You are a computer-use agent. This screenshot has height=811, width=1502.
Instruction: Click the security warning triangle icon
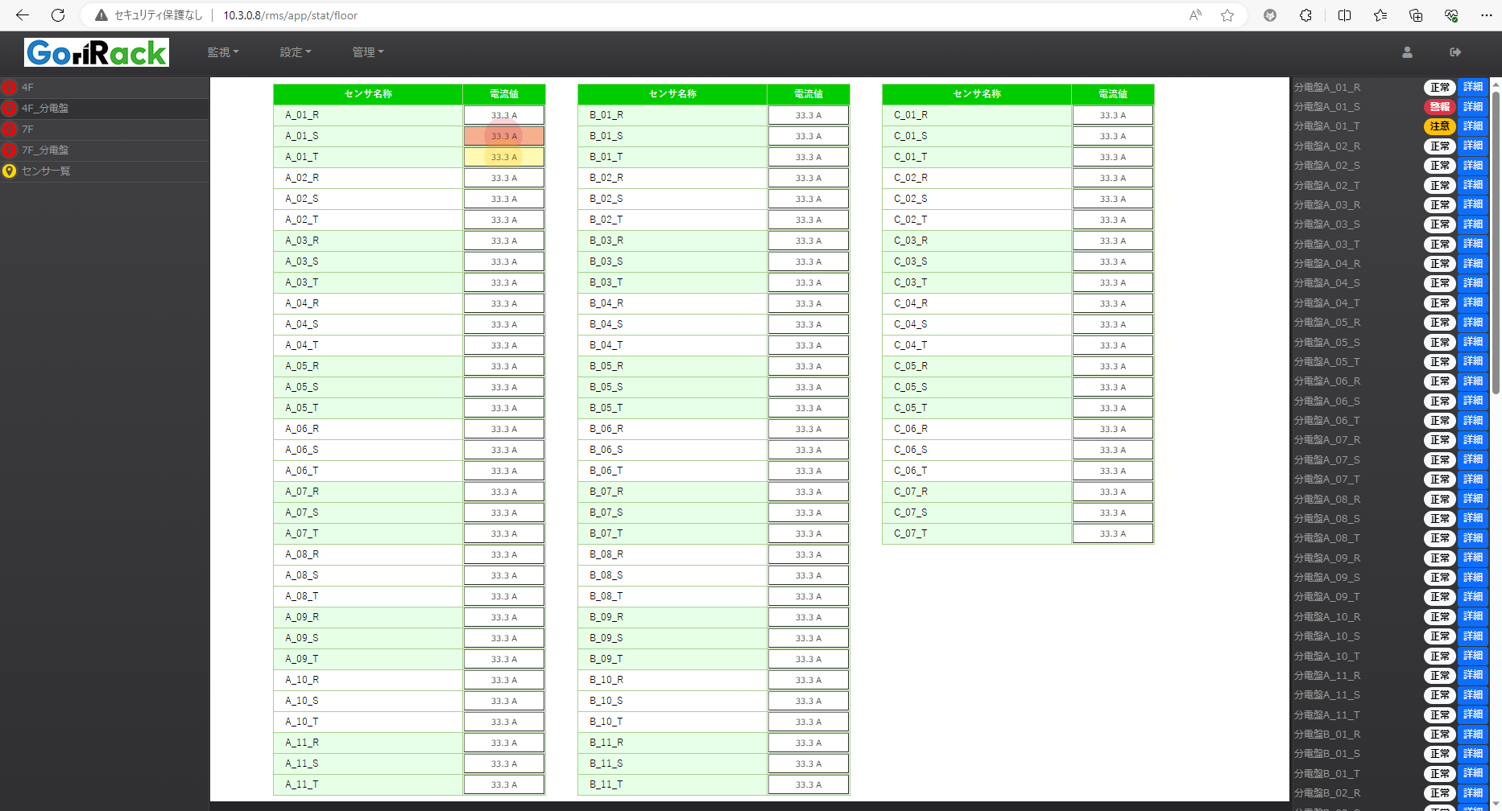(x=101, y=15)
